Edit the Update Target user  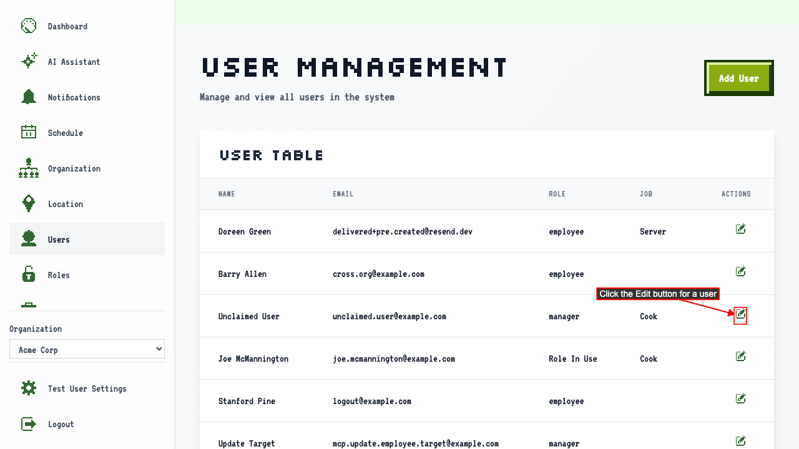pos(740,441)
